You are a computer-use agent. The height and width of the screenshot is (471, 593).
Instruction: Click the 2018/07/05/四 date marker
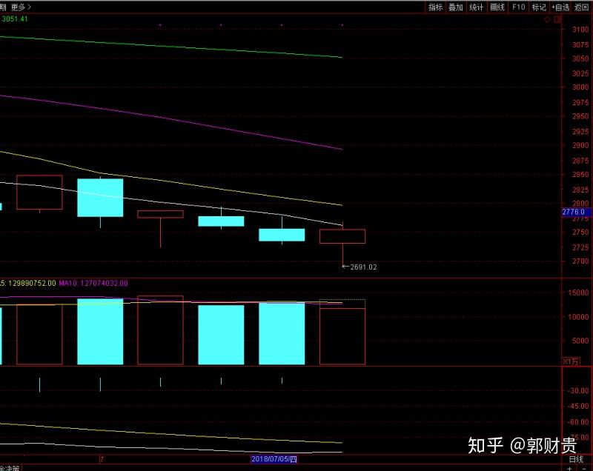[274, 459]
